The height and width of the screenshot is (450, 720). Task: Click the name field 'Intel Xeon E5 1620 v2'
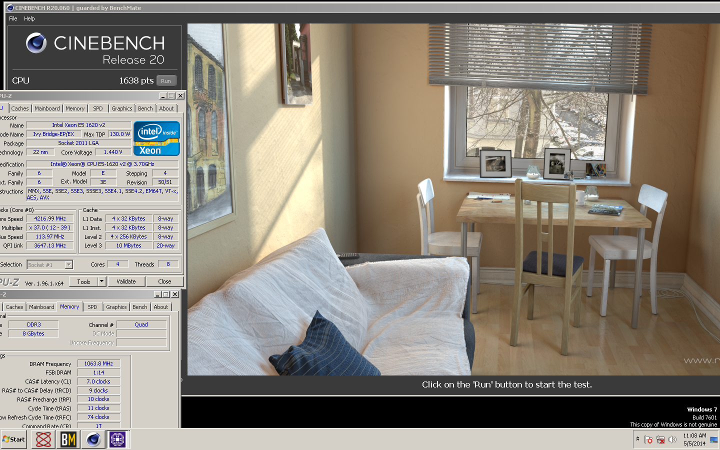(78, 125)
